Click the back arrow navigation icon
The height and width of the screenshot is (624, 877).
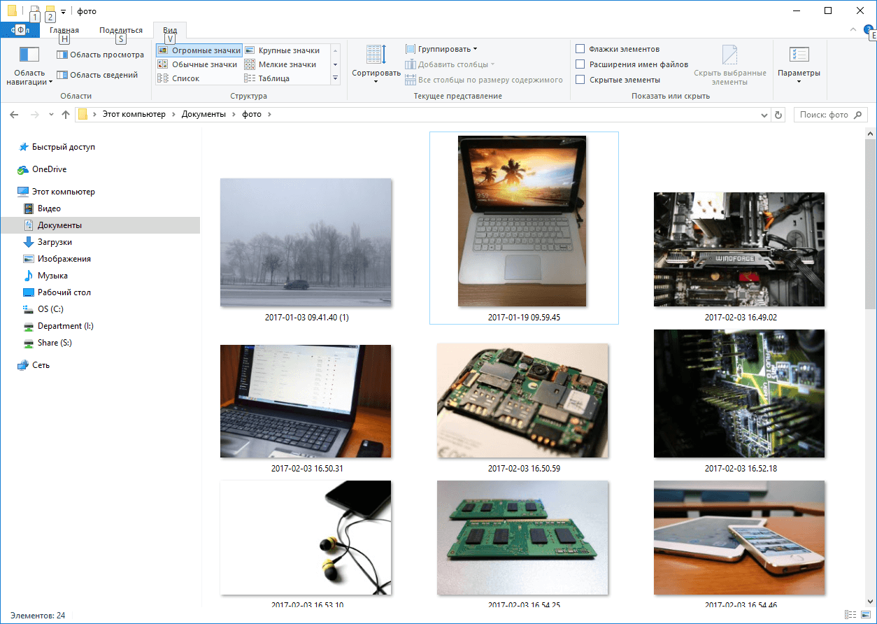(14, 115)
